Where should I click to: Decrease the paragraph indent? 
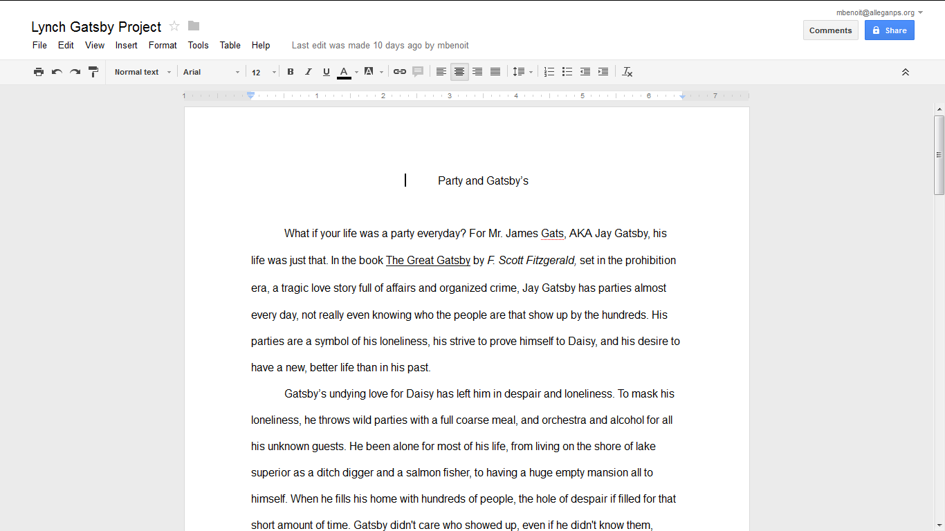tap(585, 72)
